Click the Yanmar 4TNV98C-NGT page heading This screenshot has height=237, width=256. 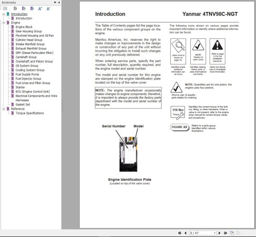[210, 14]
